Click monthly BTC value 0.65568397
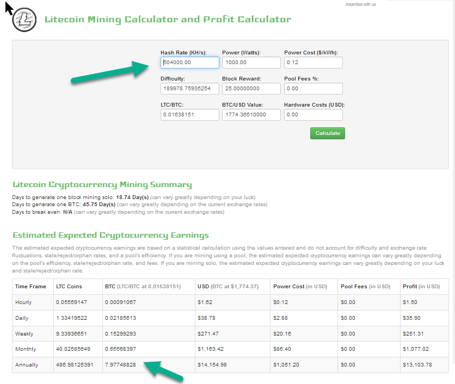 pos(120,349)
